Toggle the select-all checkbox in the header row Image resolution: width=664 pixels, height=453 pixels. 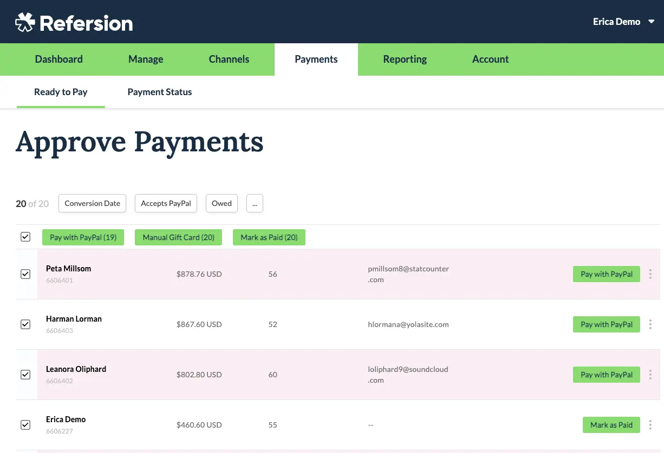tap(25, 237)
